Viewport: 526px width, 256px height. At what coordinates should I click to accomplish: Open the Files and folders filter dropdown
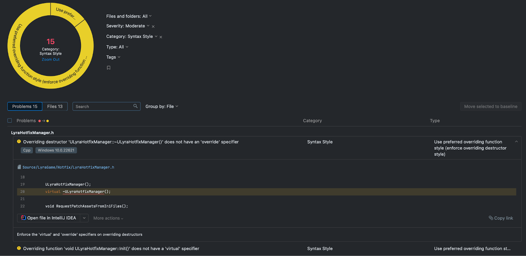(129, 16)
